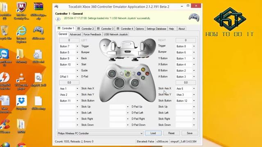The height and width of the screenshot is (147, 262).
Task: Select the USB Network Joystick sub-tab
Action: point(116,34)
